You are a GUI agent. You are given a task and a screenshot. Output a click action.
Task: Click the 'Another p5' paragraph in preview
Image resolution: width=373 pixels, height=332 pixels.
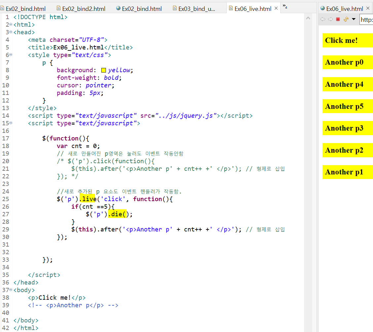point(348,106)
